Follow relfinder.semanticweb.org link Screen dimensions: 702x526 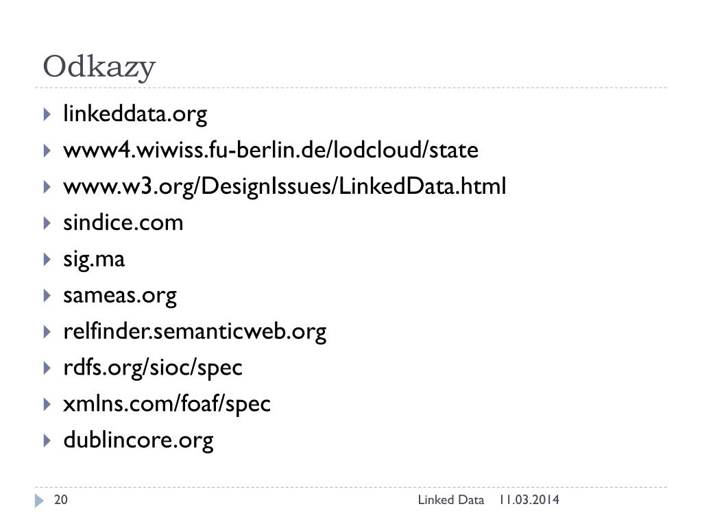click(195, 332)
